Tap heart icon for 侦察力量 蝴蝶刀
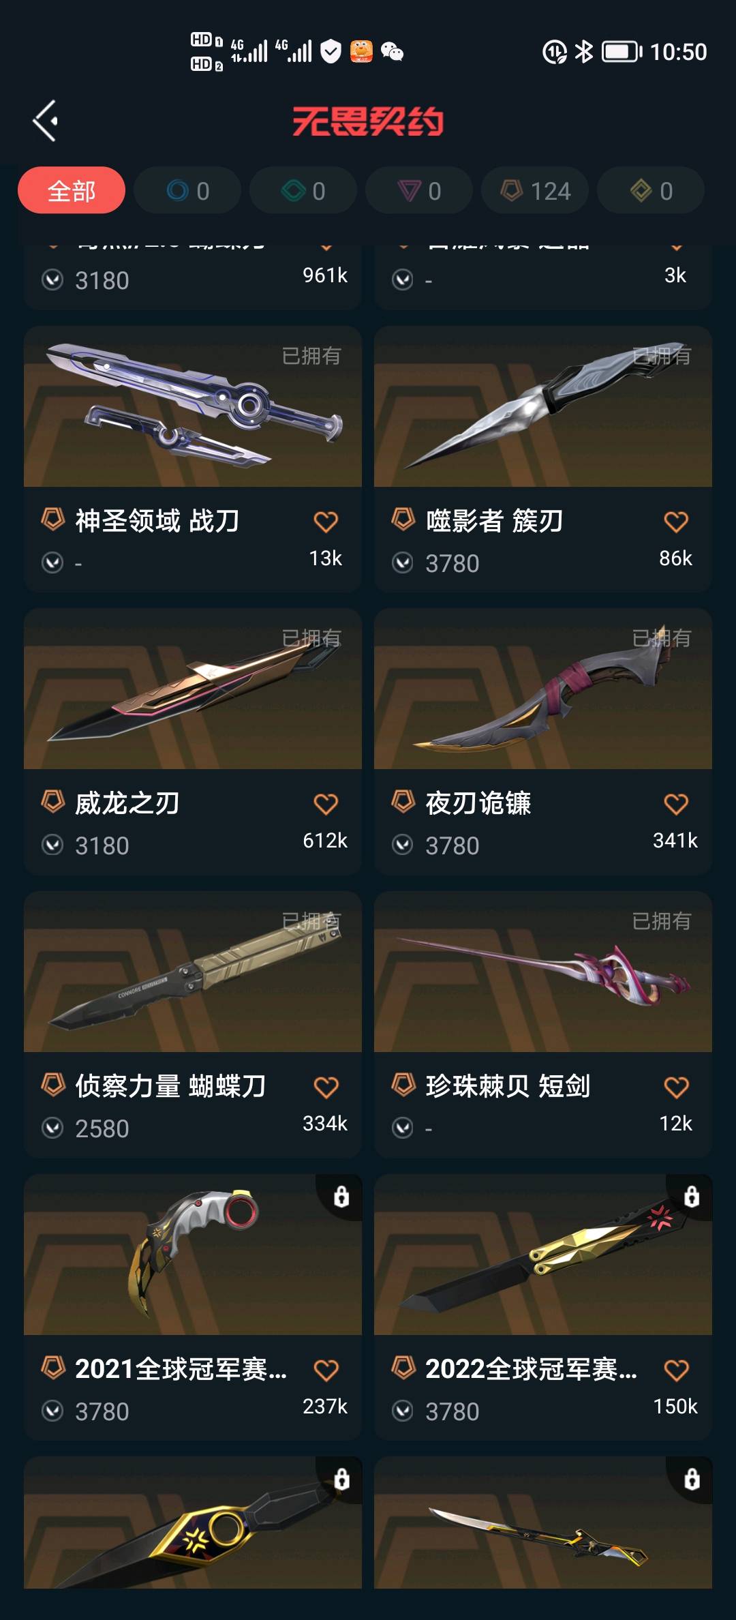Image resolution: width=736 pixels, height=1620 pixels. point(326,1087)
